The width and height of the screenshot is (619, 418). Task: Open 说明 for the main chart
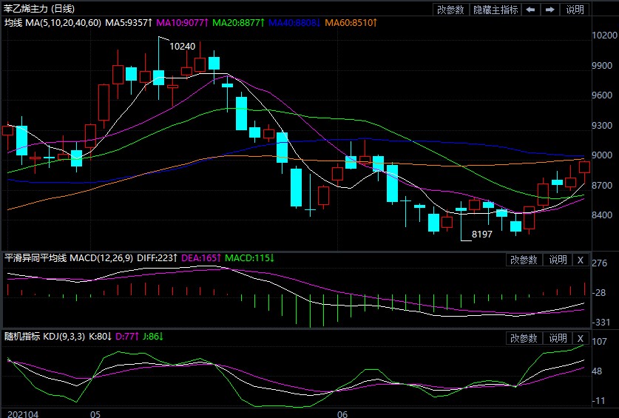575,10
